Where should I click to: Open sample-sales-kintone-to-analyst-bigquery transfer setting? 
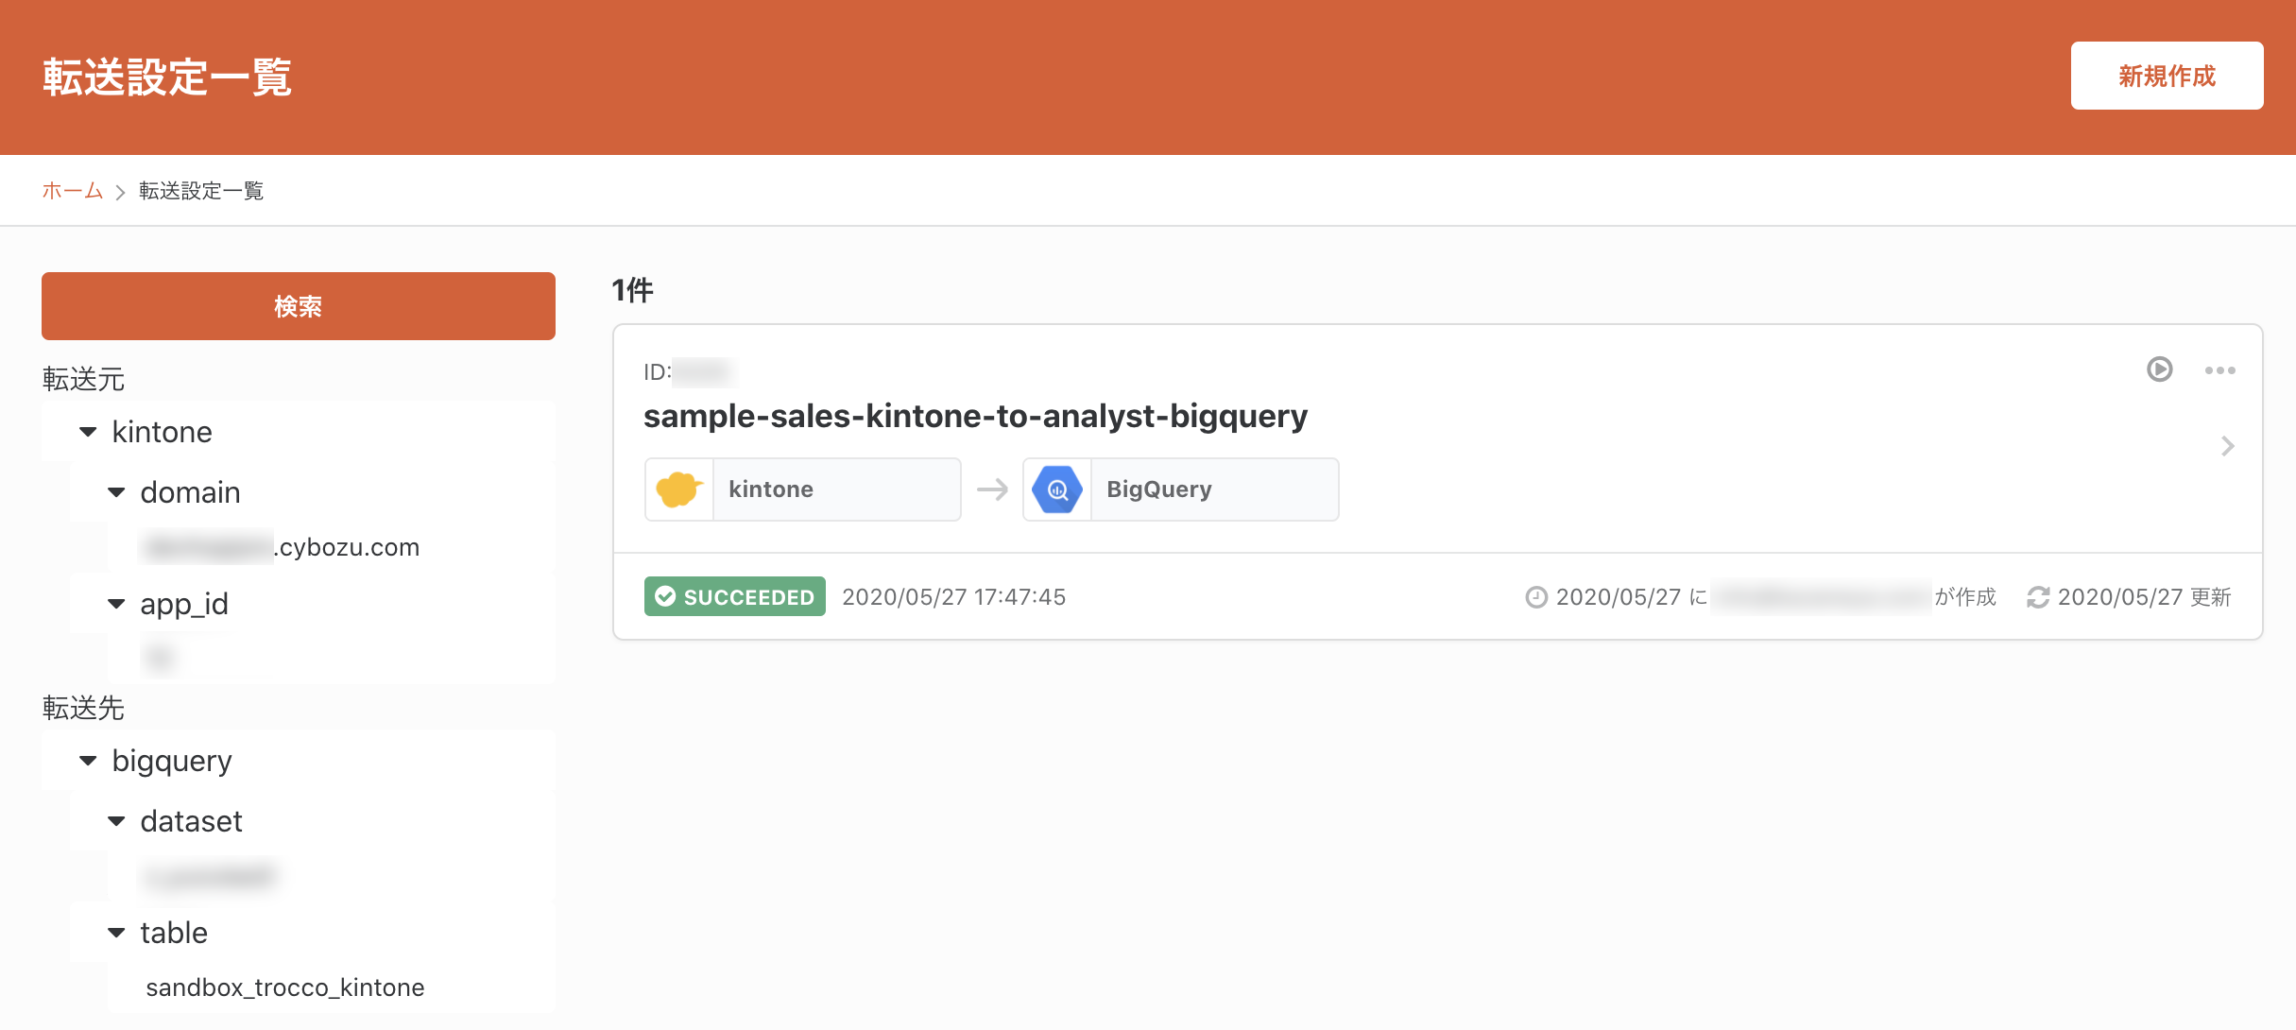click(x=975, y=416)
